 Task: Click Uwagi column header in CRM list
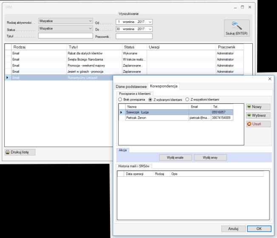181,47
